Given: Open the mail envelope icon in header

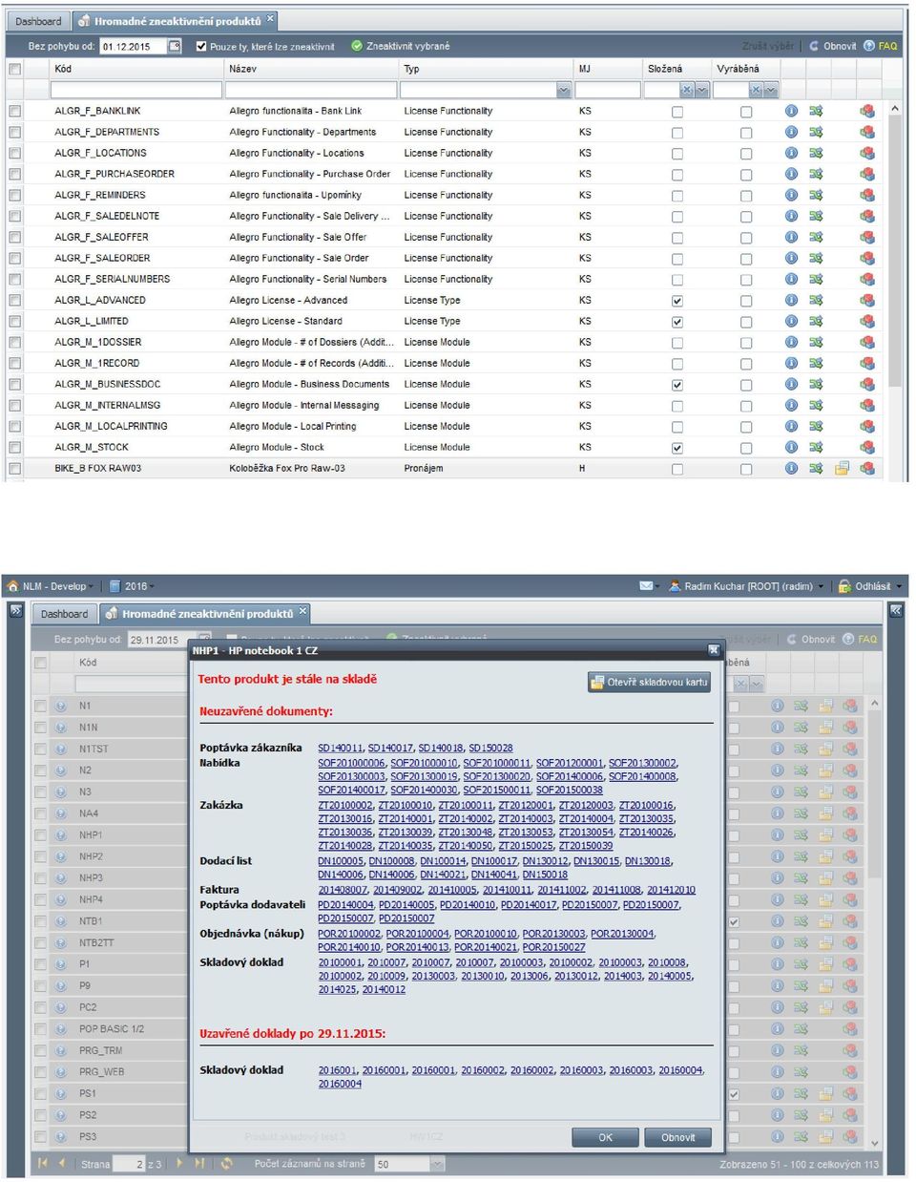Looking at the screenshot, I should click(x=646, y=586).
